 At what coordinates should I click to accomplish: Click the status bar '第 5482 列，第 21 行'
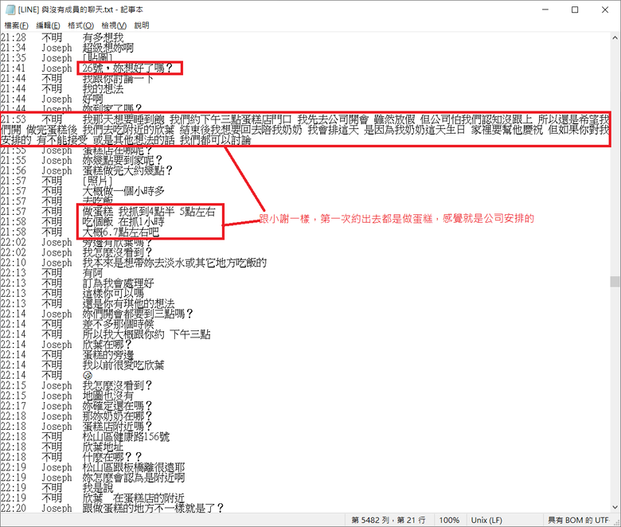pos(389,520)
